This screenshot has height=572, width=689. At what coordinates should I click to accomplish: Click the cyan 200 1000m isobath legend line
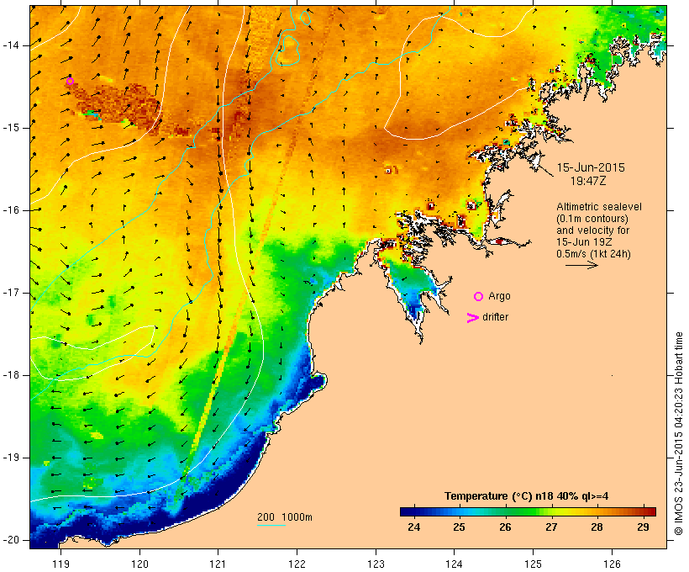(271, 526)
